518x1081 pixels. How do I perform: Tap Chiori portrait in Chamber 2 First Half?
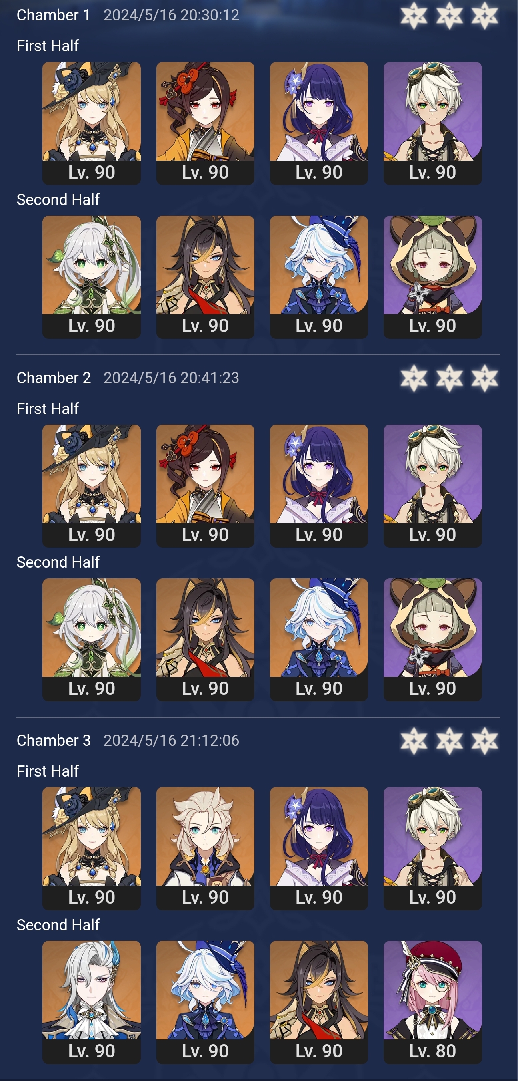coord(205,485)
